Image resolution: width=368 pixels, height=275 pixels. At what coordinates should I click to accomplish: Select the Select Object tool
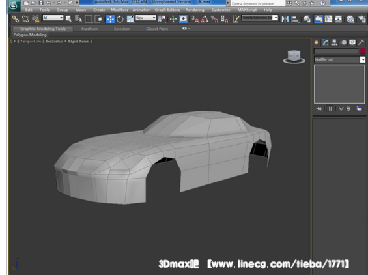[x=68, y=19]
